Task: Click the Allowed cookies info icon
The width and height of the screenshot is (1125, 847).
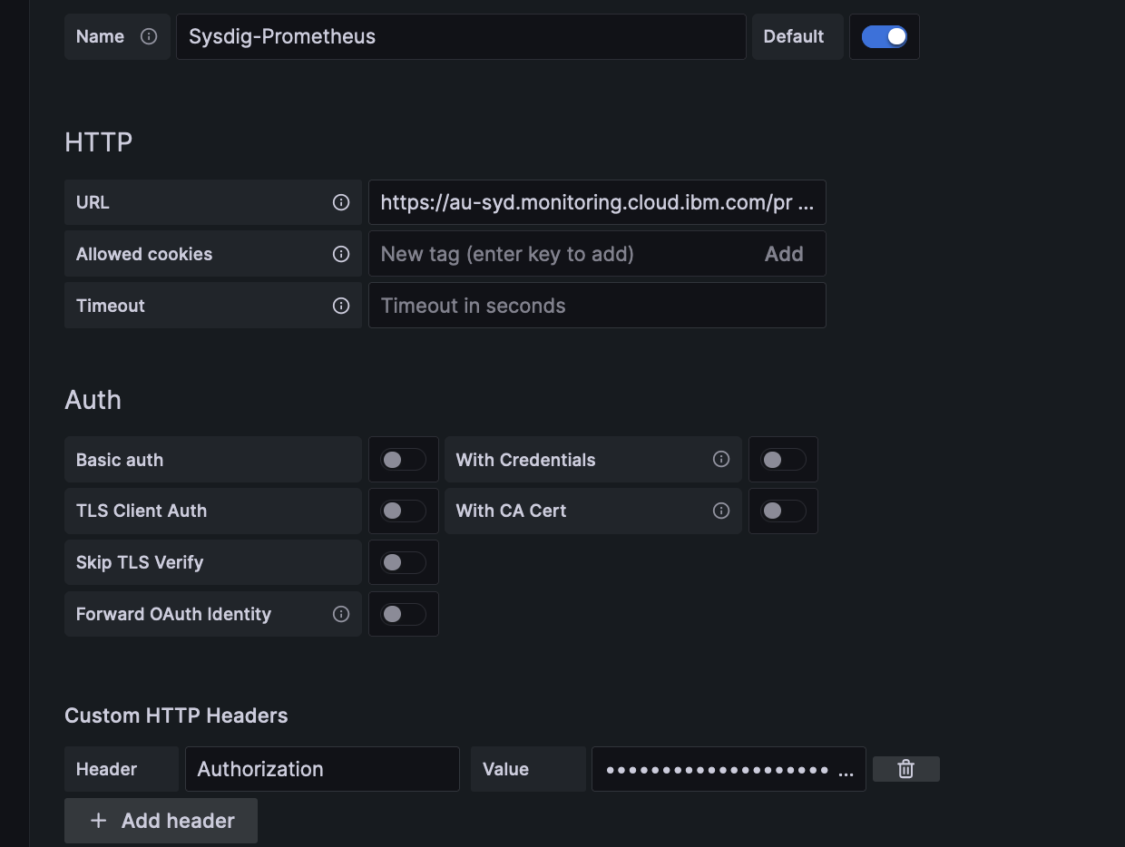Action: 341,254
